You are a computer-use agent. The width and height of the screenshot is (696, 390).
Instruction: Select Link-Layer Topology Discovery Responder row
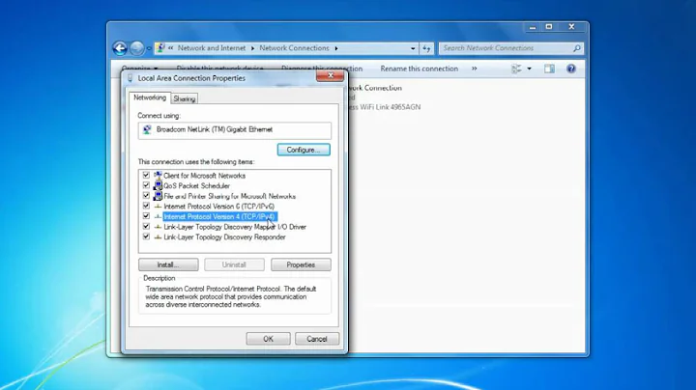[x=224, y=237]
